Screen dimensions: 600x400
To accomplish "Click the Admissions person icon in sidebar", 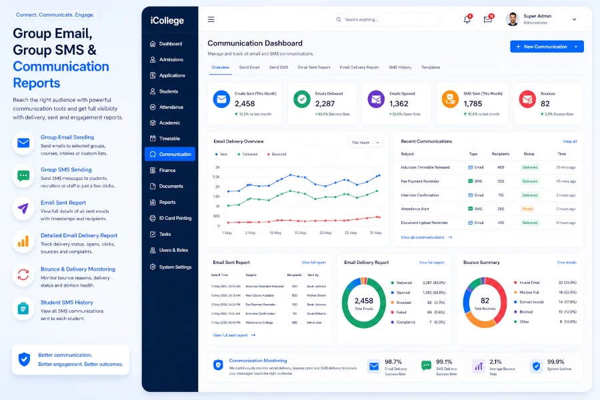I will (153, 60).
